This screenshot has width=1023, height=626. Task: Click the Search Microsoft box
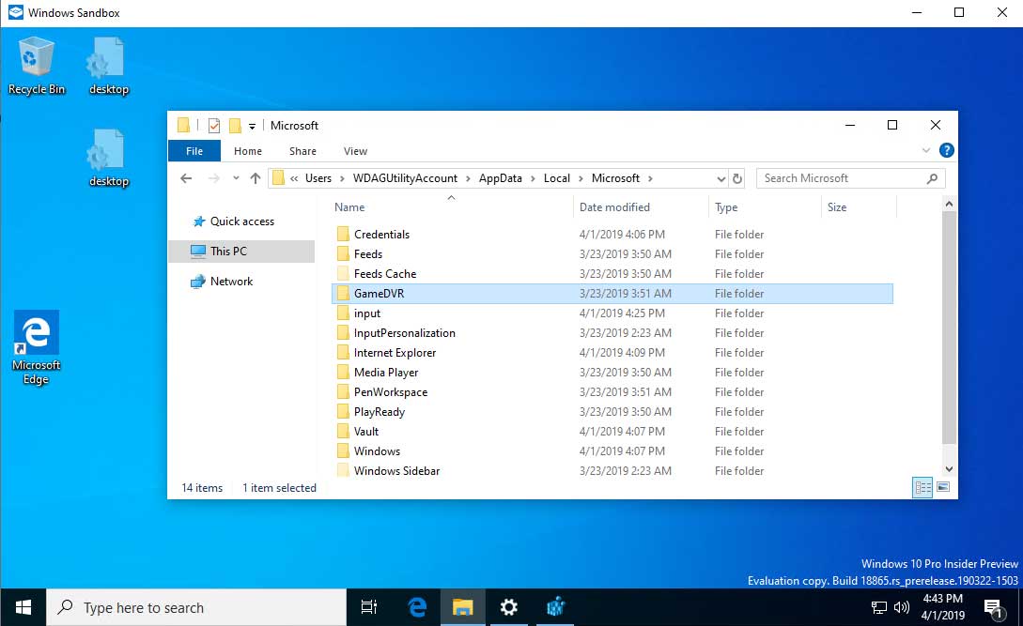pyautogui.click(x=850, y=178)
